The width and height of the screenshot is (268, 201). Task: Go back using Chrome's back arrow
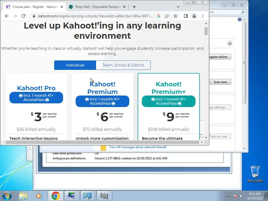(7, 16)
